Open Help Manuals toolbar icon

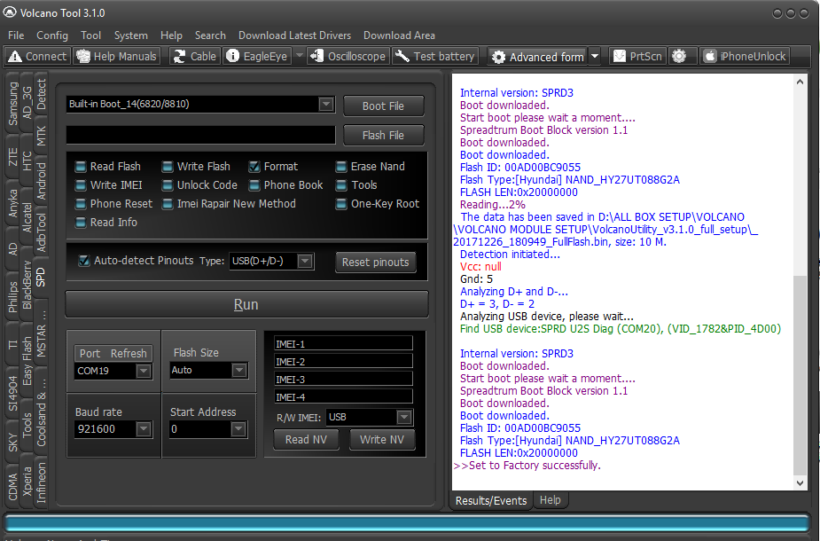(x=83, y=57)
